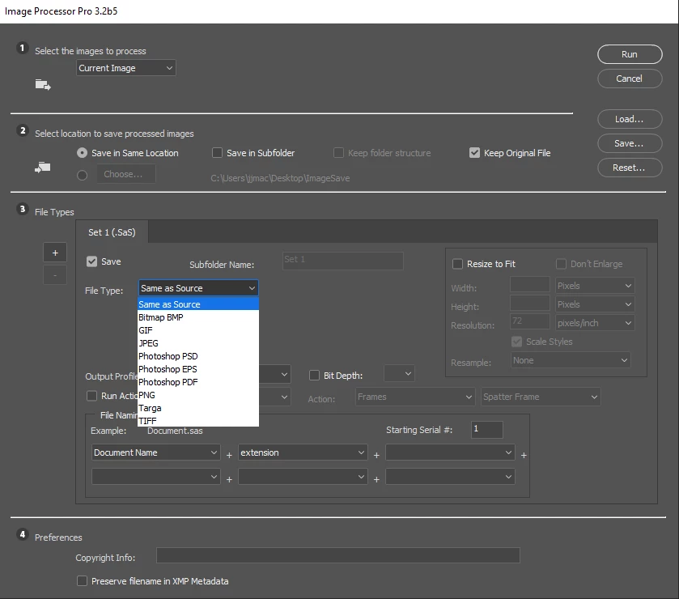Toggle the Save checkbox in Set 1
This screenshot has height=599, width=679.
pyautogui.click(x=91, y=261)
